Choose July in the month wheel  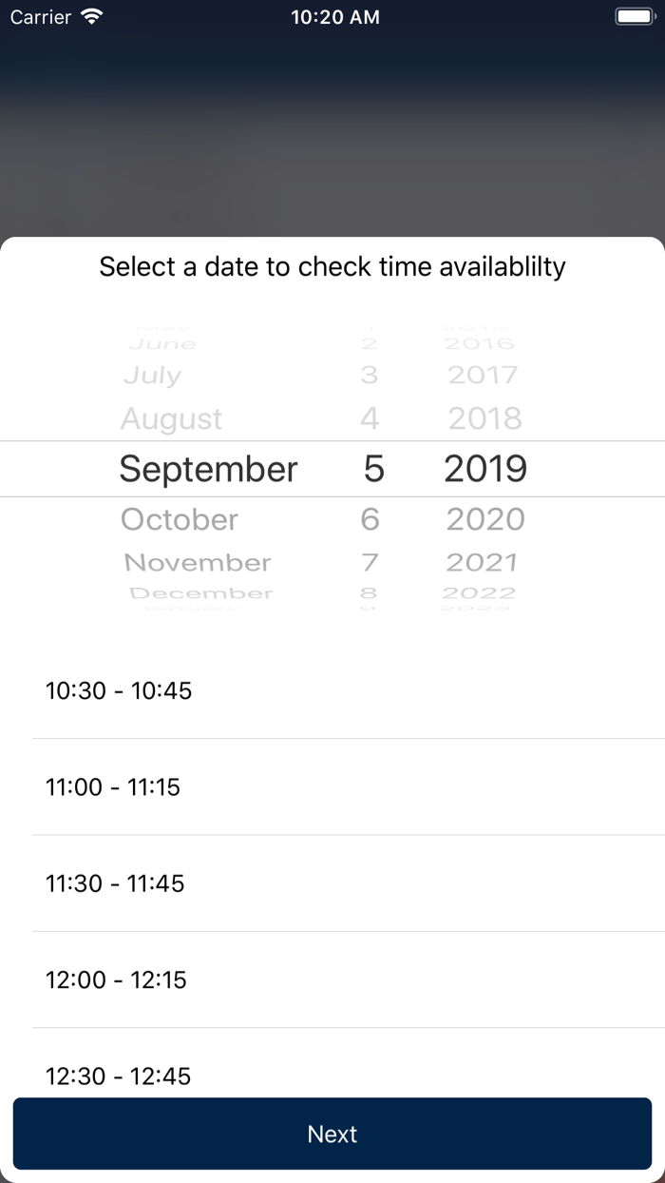point(152,376)
